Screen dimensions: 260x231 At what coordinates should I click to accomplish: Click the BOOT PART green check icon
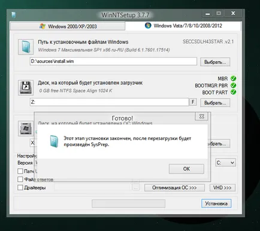(233, 92)
